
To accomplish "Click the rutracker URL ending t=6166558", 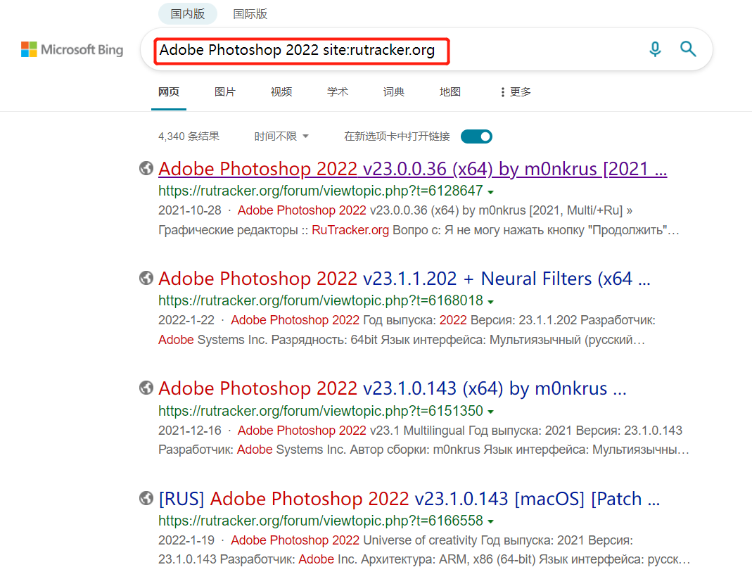I will [x=320, y=521].
